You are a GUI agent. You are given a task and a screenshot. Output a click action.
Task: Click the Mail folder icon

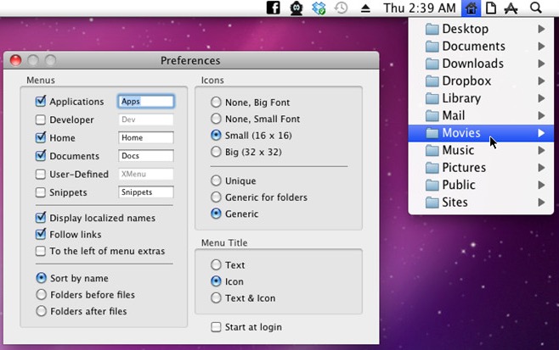coord(432,115)
